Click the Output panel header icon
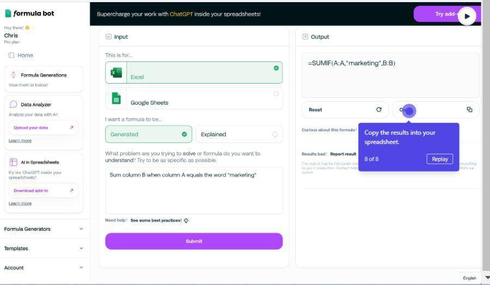This screenshot has width=490, height=285. 305,37
